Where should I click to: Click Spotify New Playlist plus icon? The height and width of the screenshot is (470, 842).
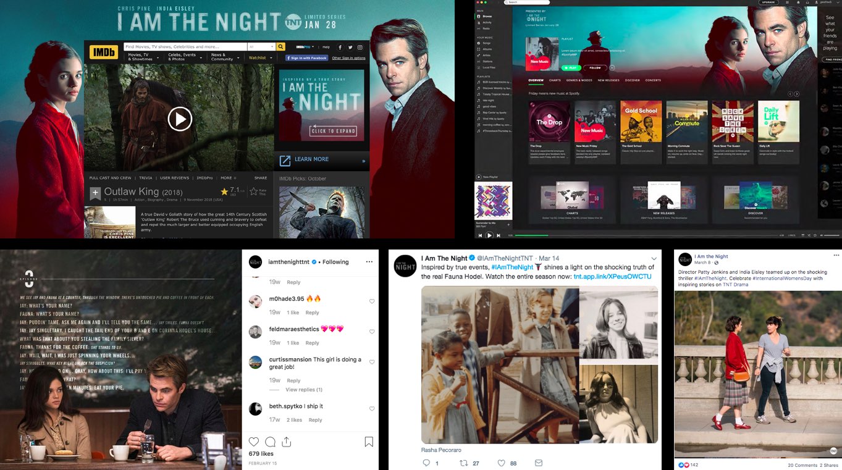478,177
